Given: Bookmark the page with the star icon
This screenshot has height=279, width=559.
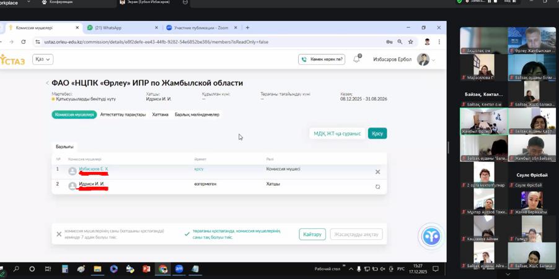Looking at the screenshot, I should (x=410, y=42).
